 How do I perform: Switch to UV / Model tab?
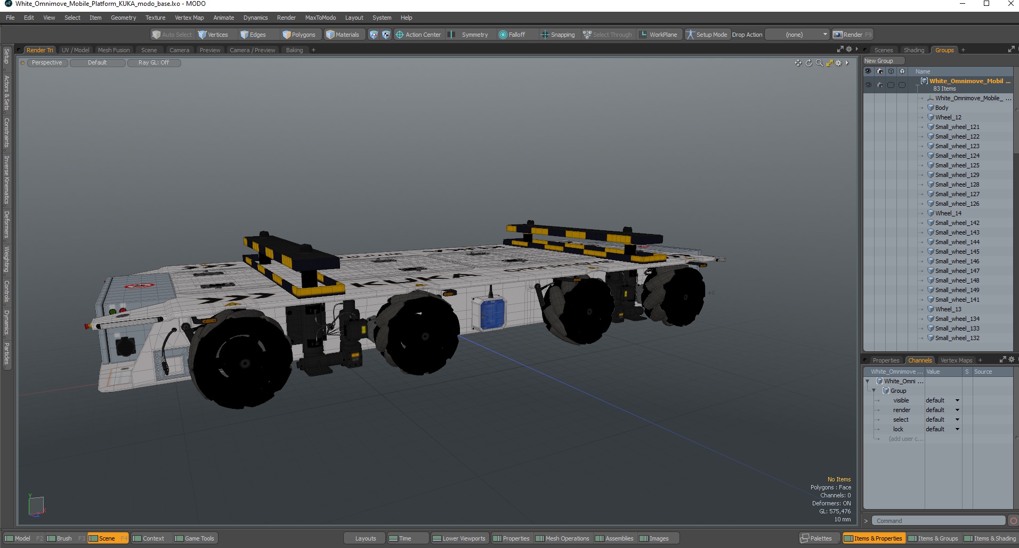pos(75,50)
